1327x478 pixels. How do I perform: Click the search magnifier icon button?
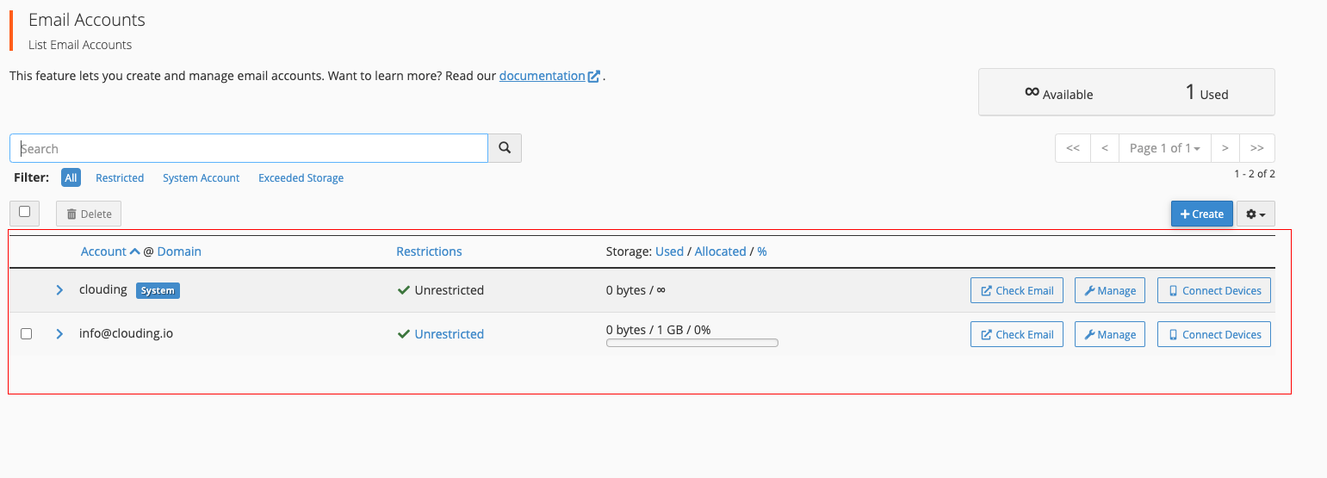505,148
